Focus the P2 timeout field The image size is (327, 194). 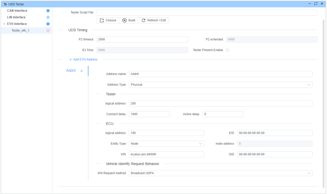142,39
